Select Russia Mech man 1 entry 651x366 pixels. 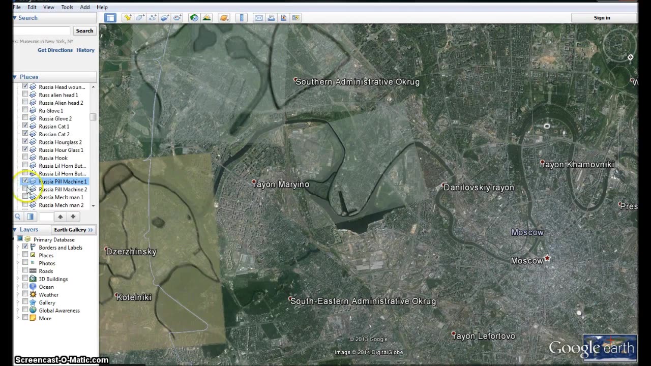[x=61, y=197]
